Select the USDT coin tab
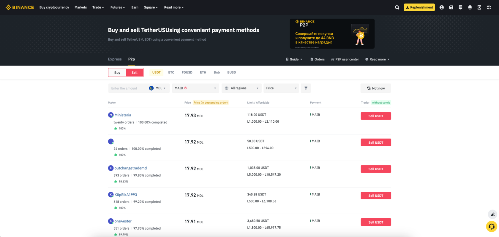The height and width of the screenshot is (237, 499). coord(157,72)
